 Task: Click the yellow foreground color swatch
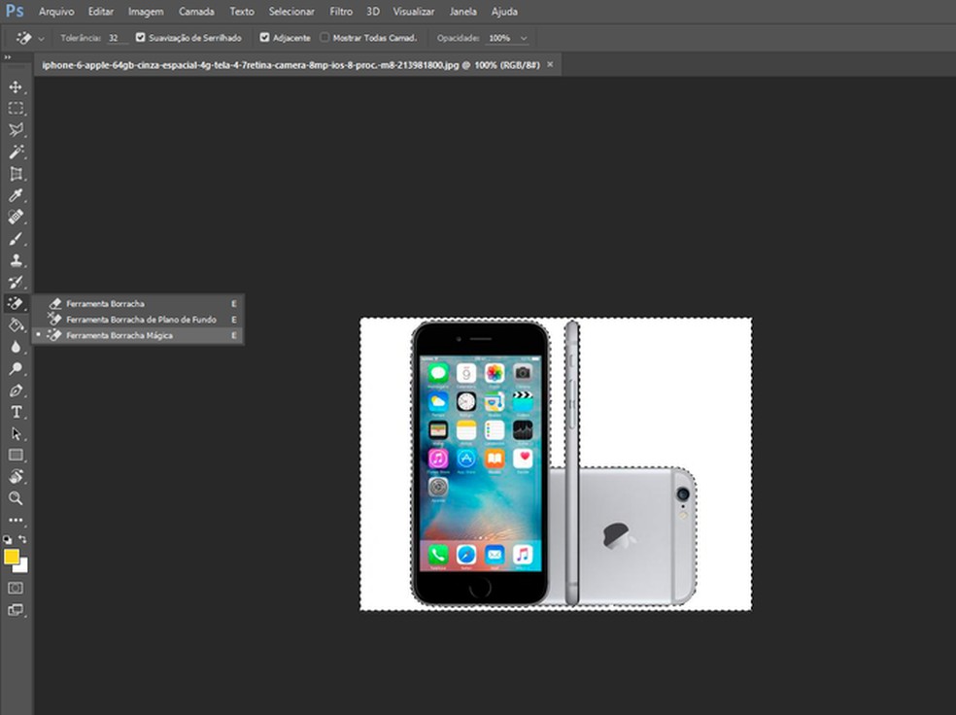tap(12, 557)
